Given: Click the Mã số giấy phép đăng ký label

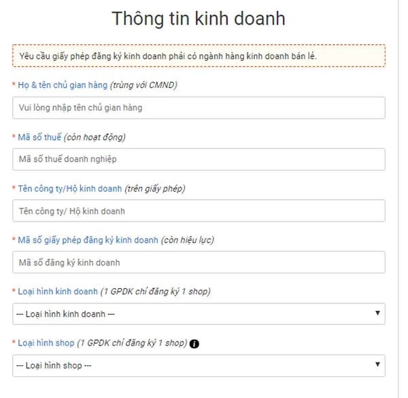Looking at the screenshot, I should (88, 240).
